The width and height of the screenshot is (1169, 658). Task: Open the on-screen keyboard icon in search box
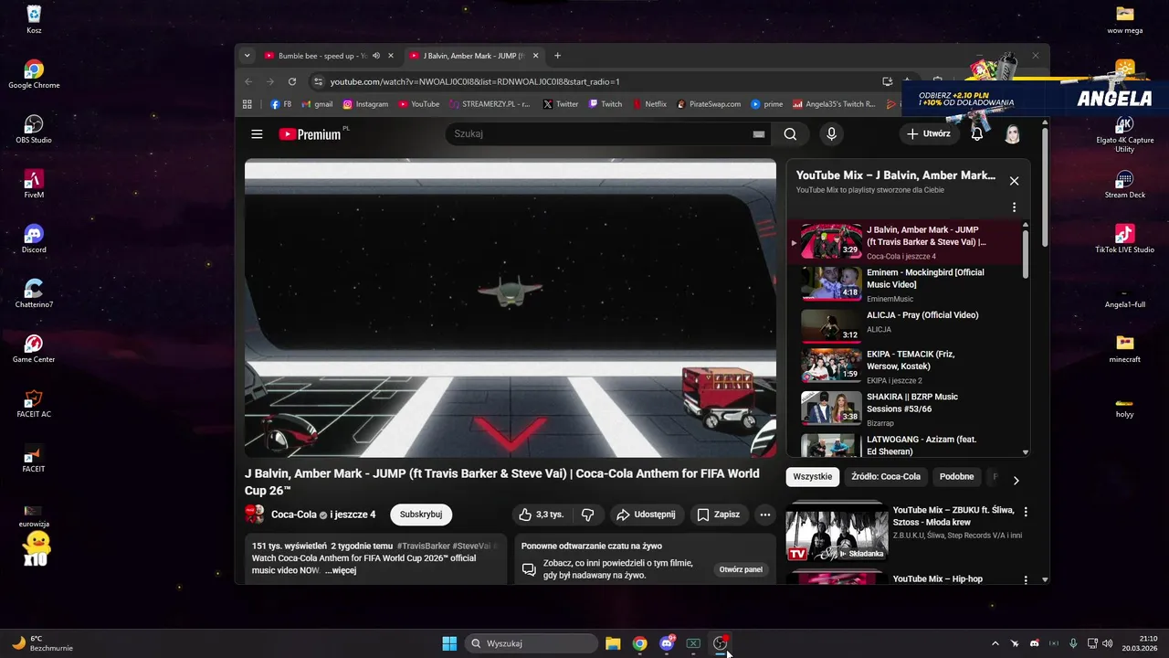[x=758, y=134]
